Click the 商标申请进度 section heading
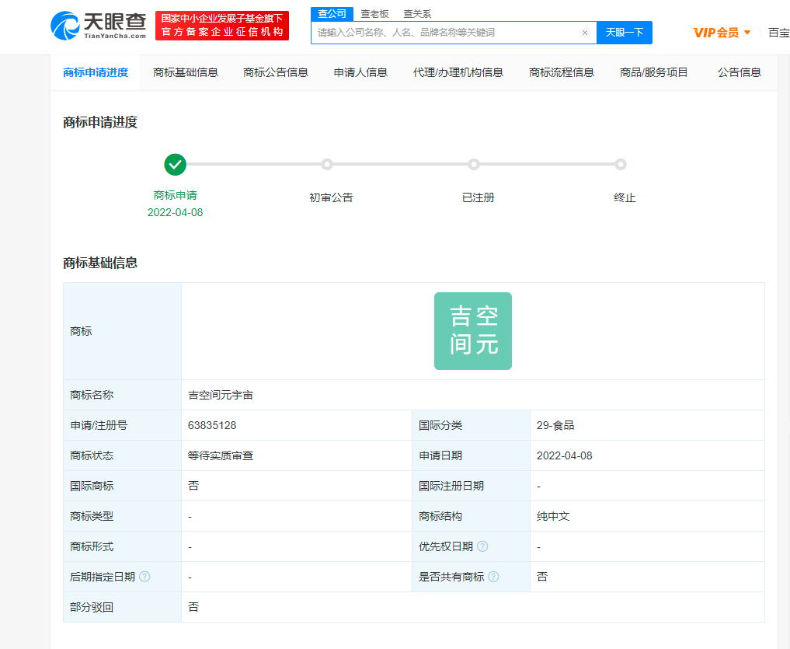The height and width of the screenshot is (649, 790). point(100,123)
